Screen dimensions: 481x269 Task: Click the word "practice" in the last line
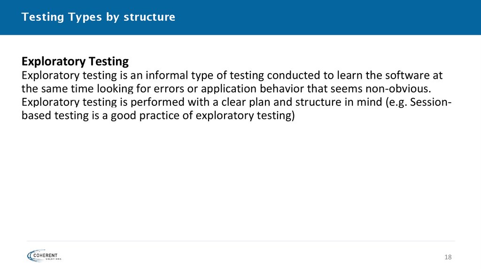[154, 115]
